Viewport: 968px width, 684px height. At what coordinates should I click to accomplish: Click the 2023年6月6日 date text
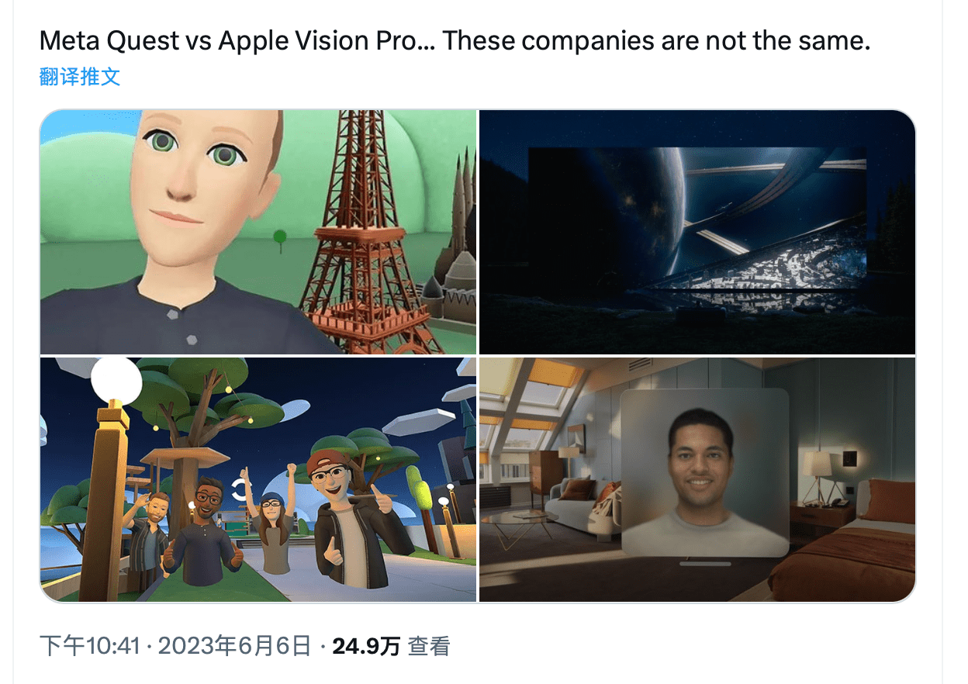pos(234,646)
